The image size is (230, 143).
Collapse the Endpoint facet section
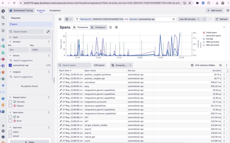pos(10,72)
